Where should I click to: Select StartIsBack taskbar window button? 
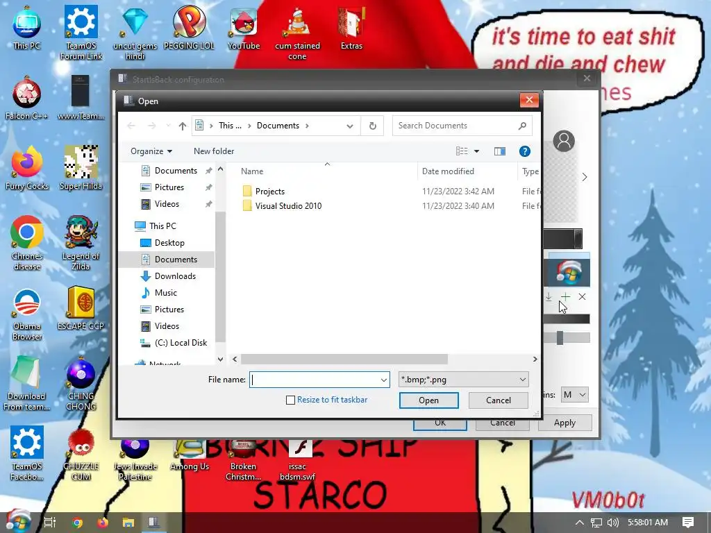(x=153, y=523)
